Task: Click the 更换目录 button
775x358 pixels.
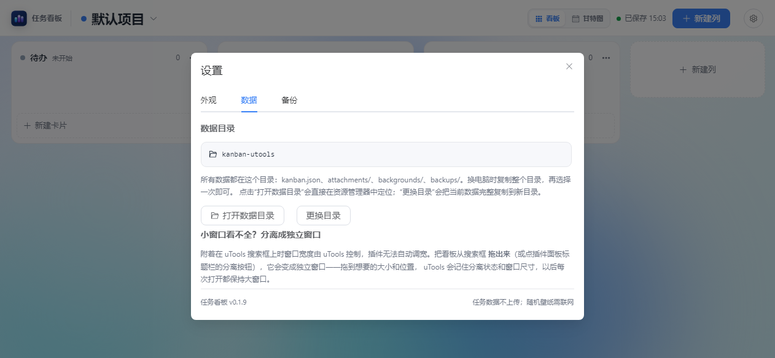Action: click(x=324, y=216)
